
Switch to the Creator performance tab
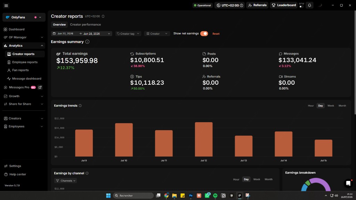tap(86, 25)
